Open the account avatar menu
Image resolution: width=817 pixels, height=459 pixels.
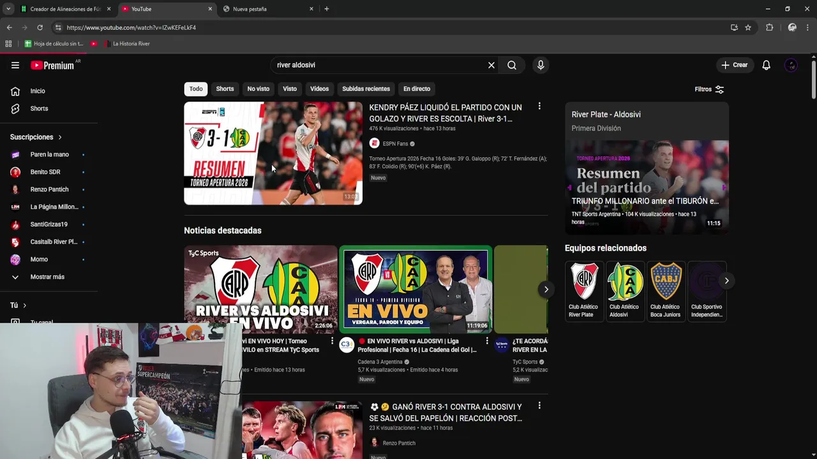pos(791,65)
